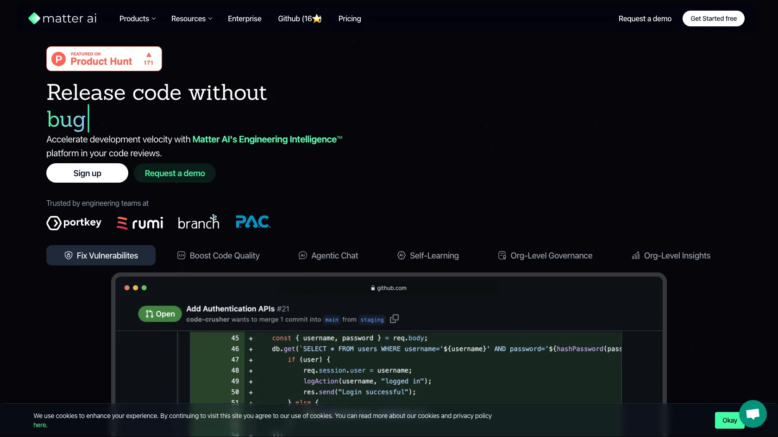Open the Product Hunt featured badge

click(104, 59)
